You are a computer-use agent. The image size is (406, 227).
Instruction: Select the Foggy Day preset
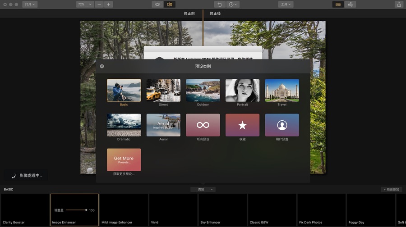click(x=371, y=210)
